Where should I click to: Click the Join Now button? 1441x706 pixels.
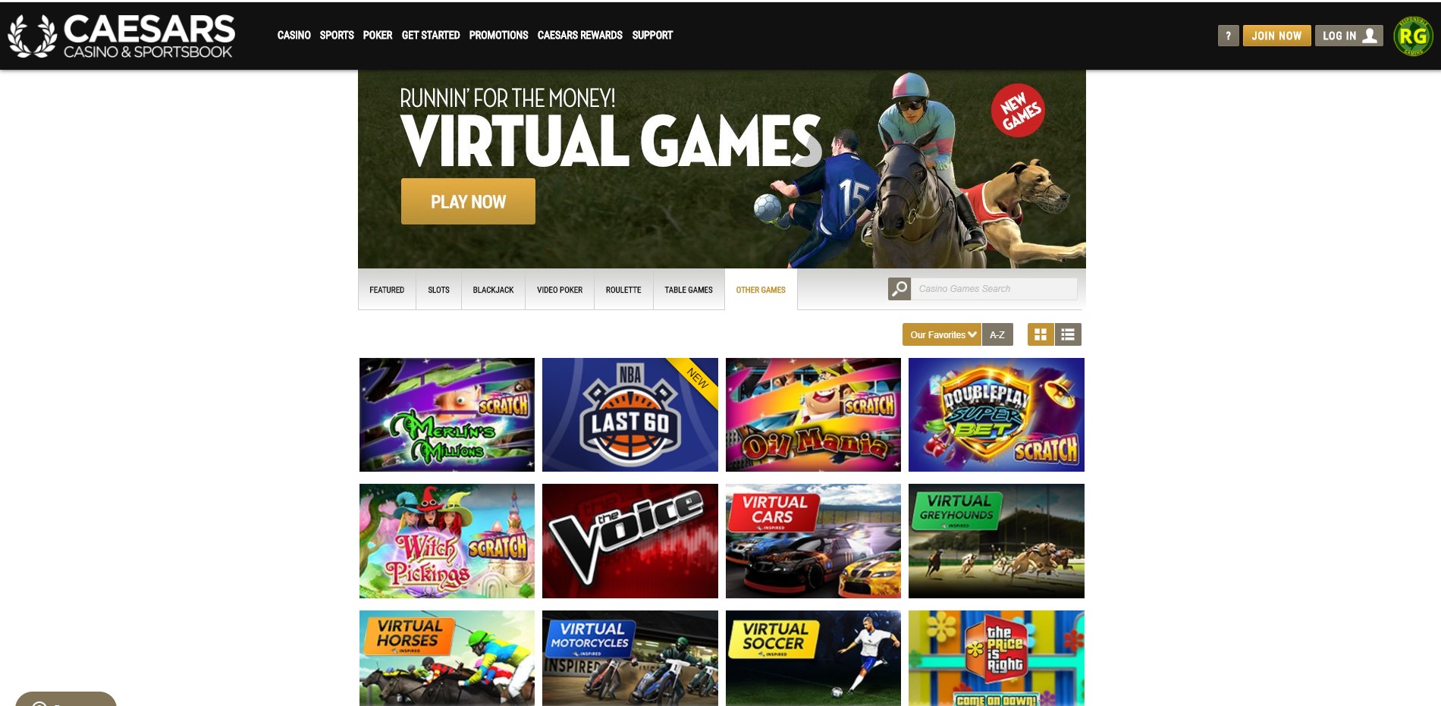(x=1276, y=36)
